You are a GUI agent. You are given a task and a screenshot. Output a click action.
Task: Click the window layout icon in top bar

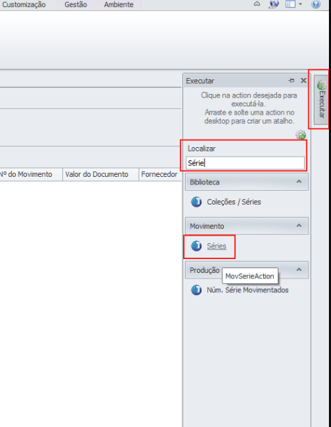pyautogui.click(x=290, y=4)
